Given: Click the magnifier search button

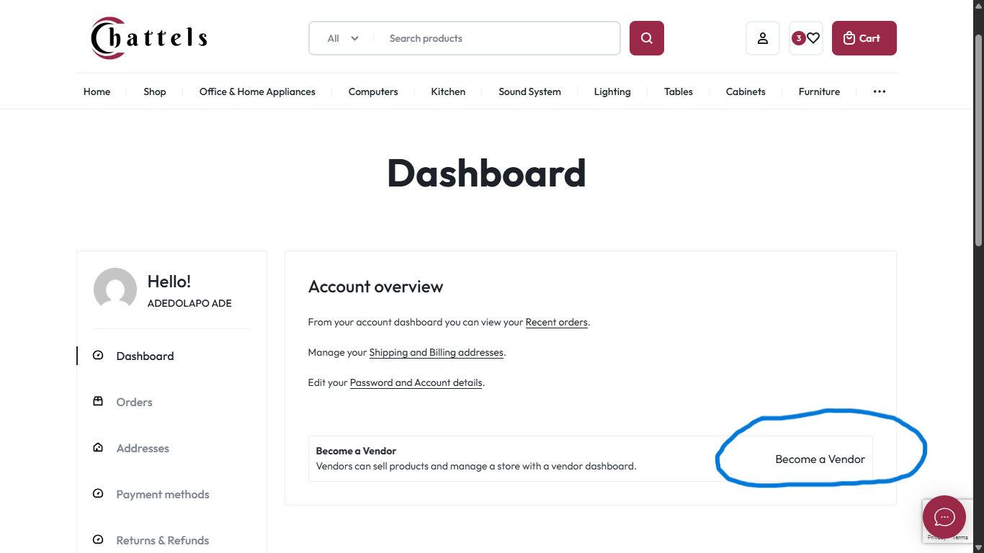Looking at the screenshot, I should click(x=647, y=38).
